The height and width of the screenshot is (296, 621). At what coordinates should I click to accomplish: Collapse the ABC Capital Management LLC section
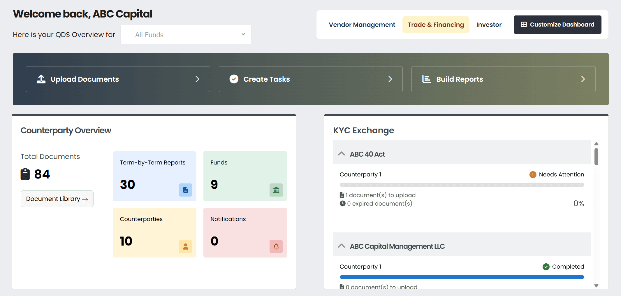point(342,246)
